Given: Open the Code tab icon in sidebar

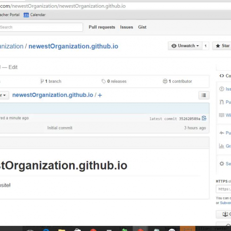Looking at the screenshot, I should (x=222, y=76).
